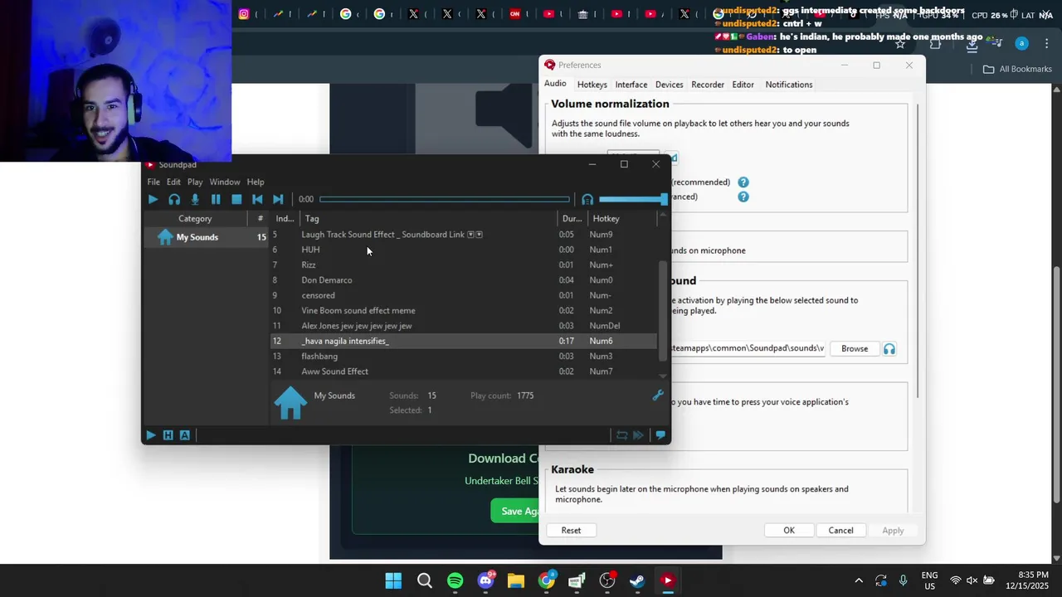Screen dimensions: 1062x597
Task: Click green Save button on webpage
Action: (x=514, y=511)
